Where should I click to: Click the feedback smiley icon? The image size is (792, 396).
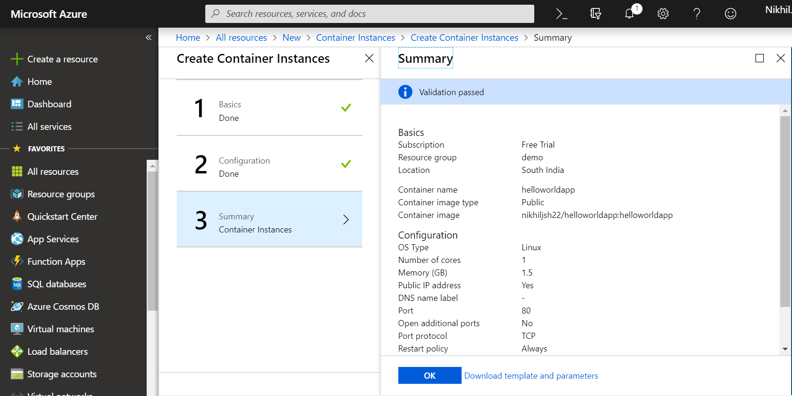coord(730,14)
